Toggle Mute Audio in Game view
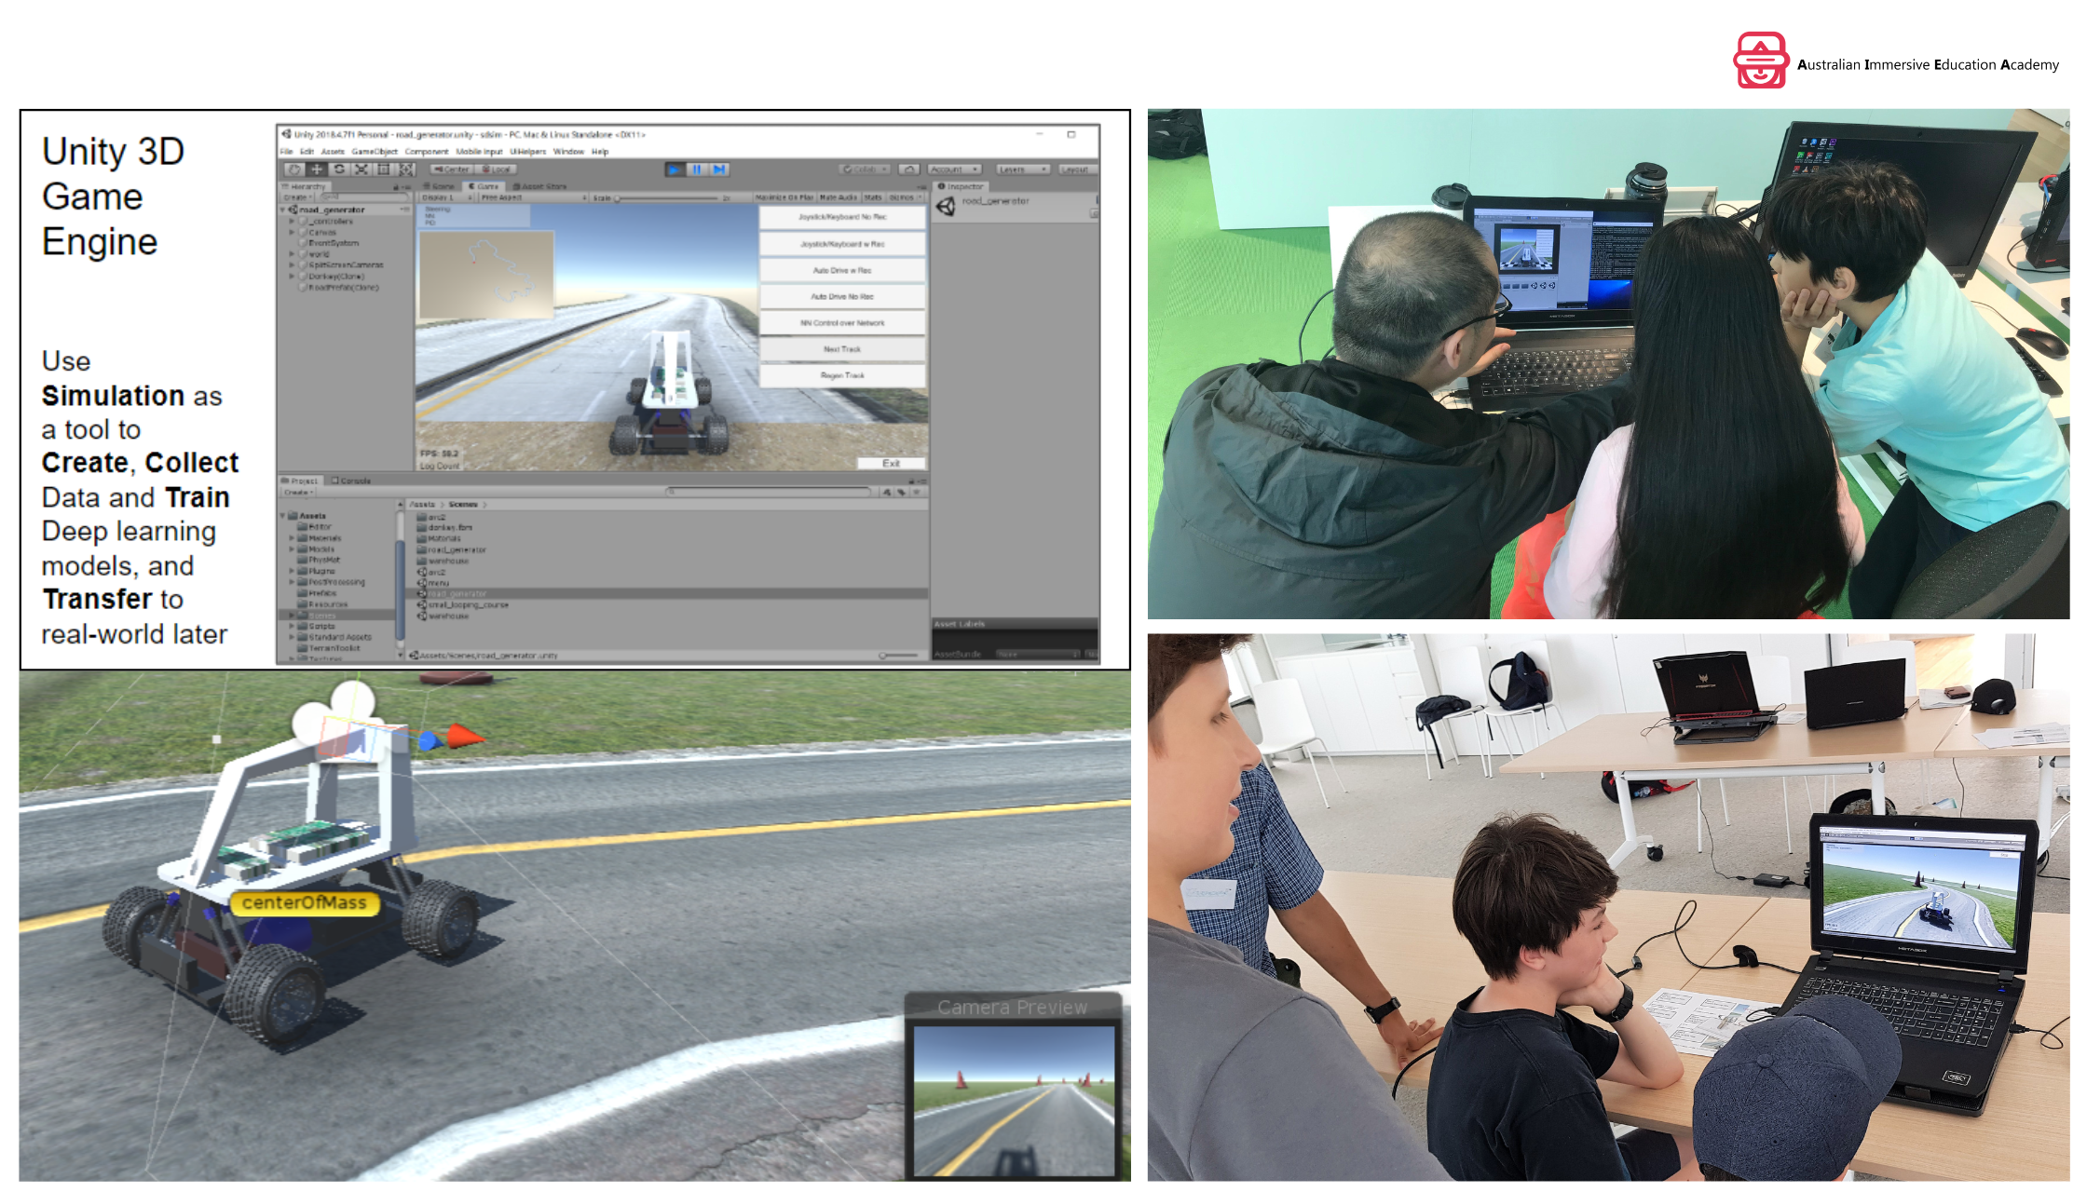This screenshot has width=2087, height=1192. tap(839, 197)
